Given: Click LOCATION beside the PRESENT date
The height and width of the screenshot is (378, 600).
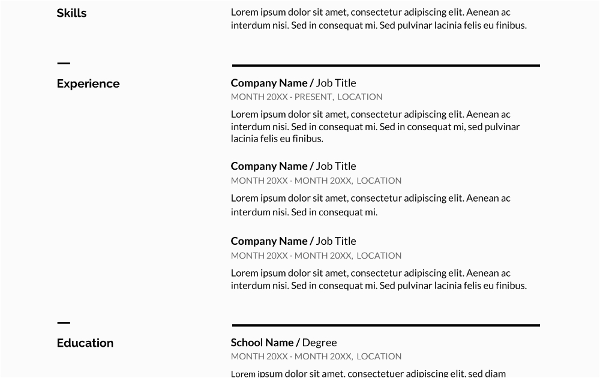Looking at the screenshot, I should 360,97.
